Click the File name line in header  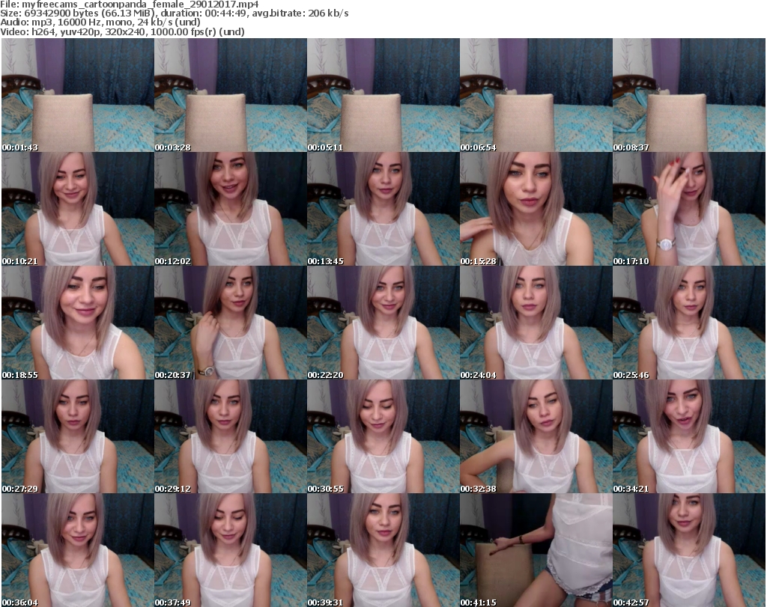click(130, 4)
